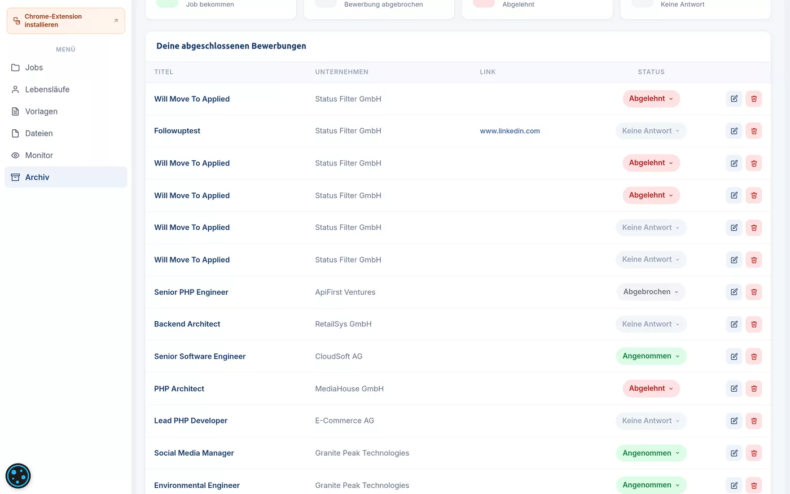Click the E-Commerce AG company cell
The image size is (790, 494).
(345, 421)
